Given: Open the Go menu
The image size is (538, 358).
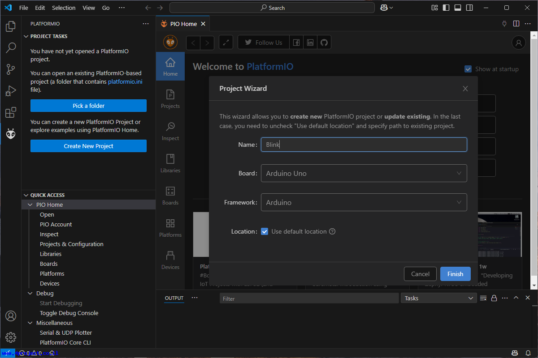Looking at the screenshot, I should click(x=106, y=8).
